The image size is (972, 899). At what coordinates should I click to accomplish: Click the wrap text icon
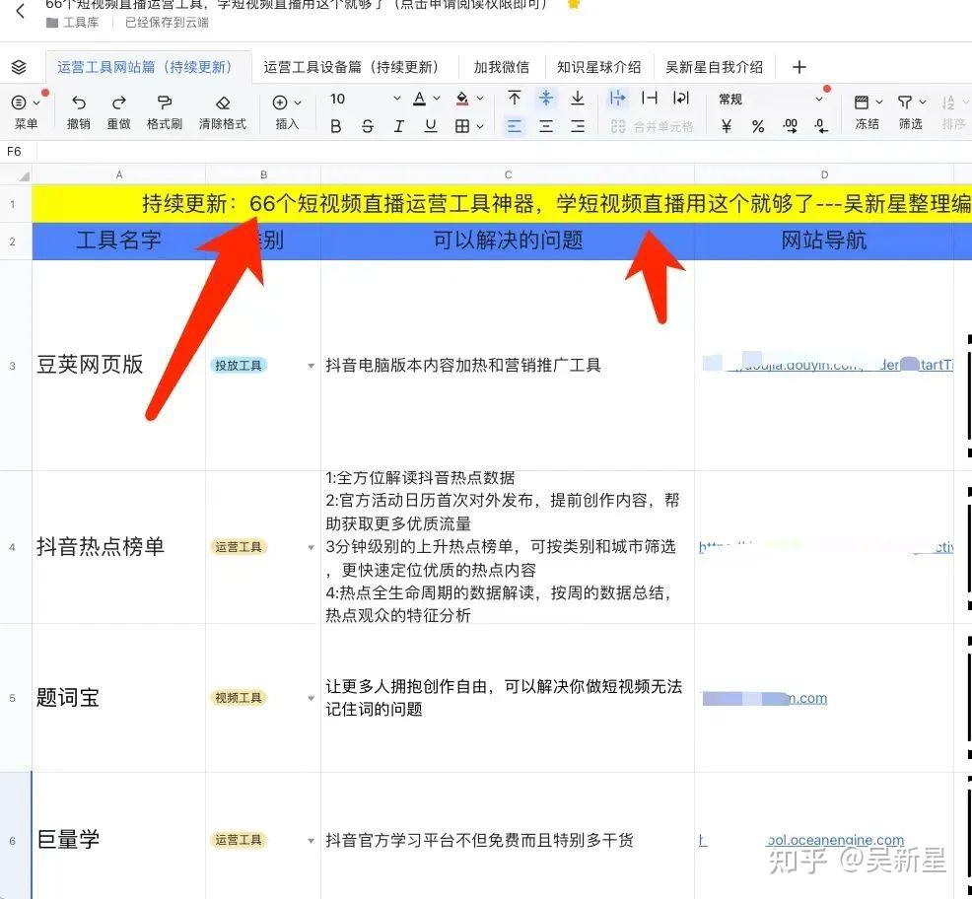pos(680,98)
